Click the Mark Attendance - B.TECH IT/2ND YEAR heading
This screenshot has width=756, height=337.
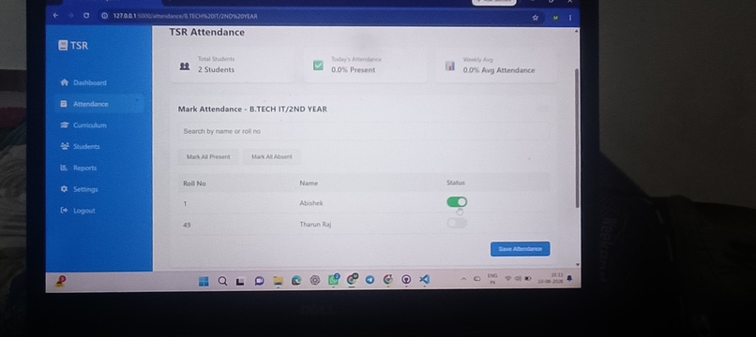pos(252,110)
